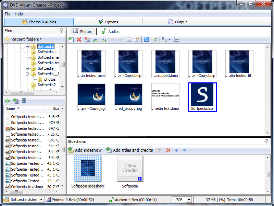Switch to the Photos & Audios tab

[39, 22]
